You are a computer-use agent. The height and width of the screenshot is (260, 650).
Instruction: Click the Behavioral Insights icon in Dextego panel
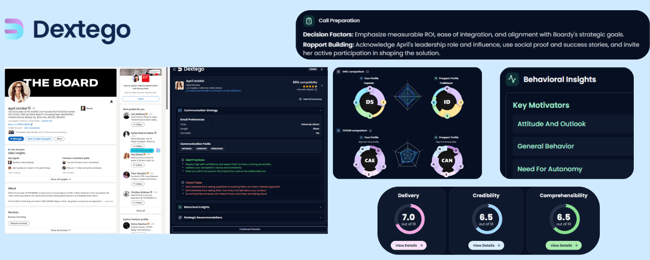pos(180,207)
